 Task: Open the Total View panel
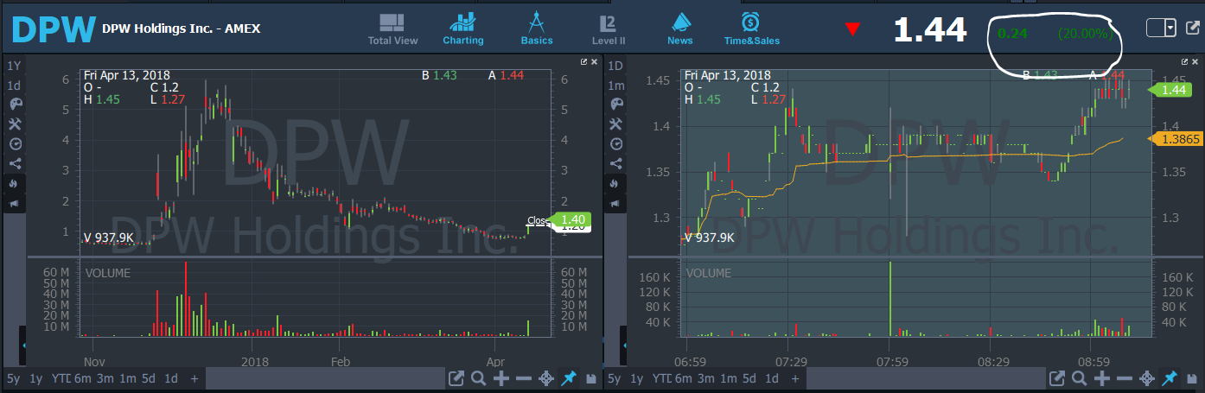pos(392,29)
